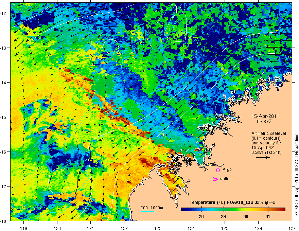Click the longitude axis label 124
The width and height of the screenshot is (299, 231).
[191, 228]
